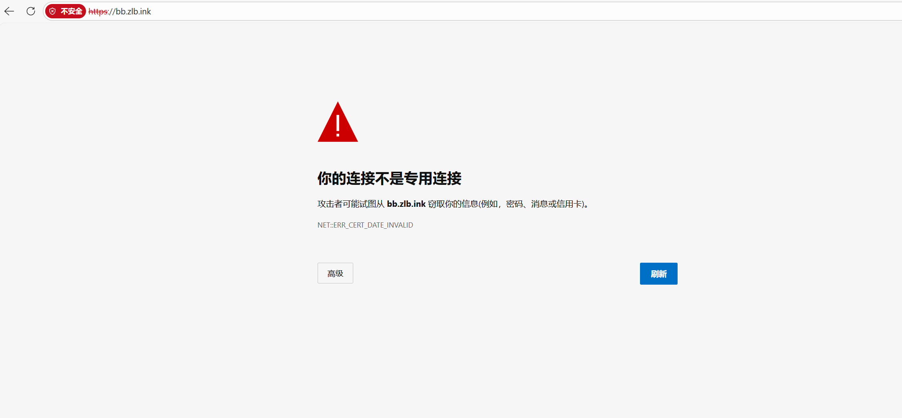Select the bb.zlb.ink text in address bar
The image size is (902, 418).
133,12
